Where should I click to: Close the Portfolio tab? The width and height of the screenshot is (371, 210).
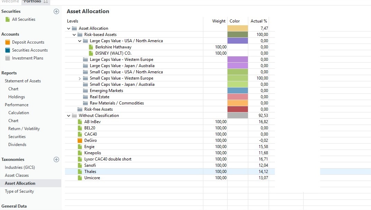tap(46, 1)
